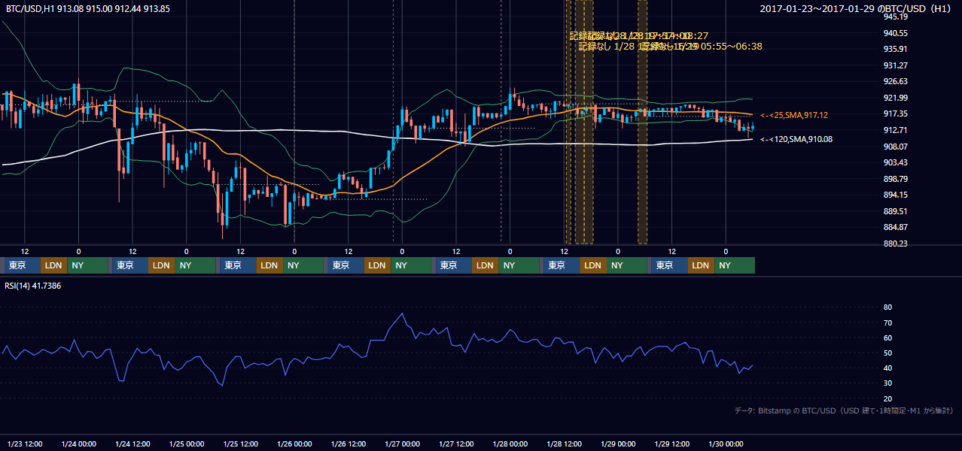Image resolution: width=962 pixels, height=451 pixels.
Task: Click the 25 SMA 917.12 label
Action: tap(794, 115)
